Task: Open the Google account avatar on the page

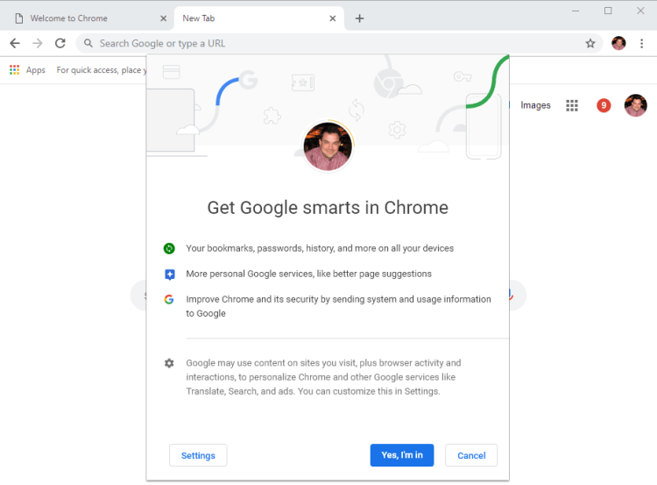Action: click(x=635, y=105)
